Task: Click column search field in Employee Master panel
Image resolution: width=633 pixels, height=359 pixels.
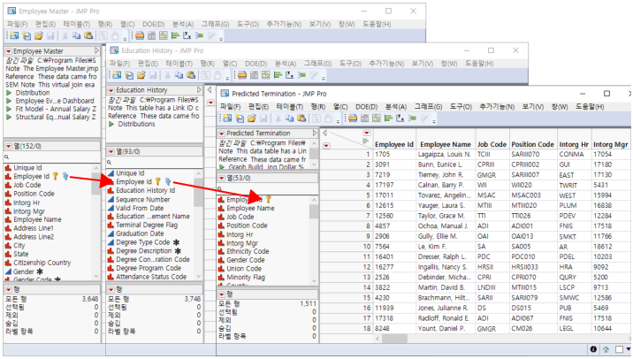Action: tap(51, 157)
